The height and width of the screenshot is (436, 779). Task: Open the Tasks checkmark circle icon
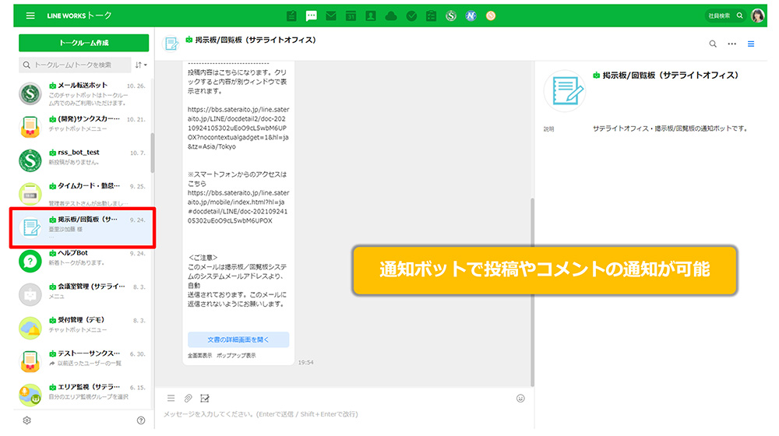[411, 16]
